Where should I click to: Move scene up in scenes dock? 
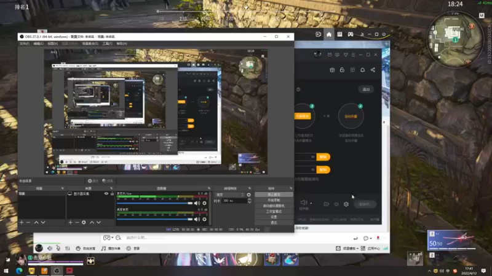pos(36,222)
